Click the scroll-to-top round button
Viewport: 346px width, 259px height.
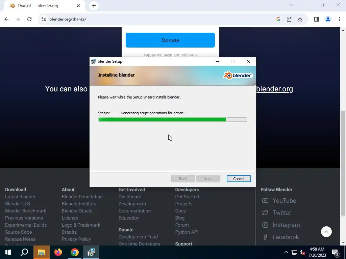click(x=326, y=232)
